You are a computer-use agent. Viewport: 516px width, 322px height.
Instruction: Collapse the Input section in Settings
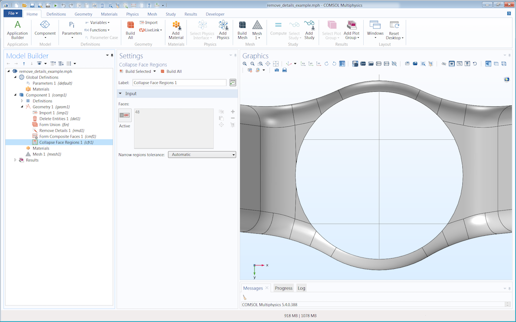pyautogui.click(x=120, y=93)
